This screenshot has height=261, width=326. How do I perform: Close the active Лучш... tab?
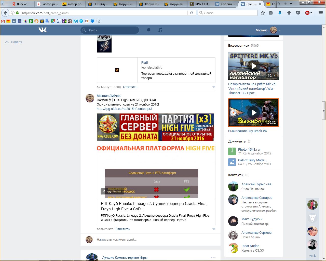pyautogui.click(x=260, y=4)
